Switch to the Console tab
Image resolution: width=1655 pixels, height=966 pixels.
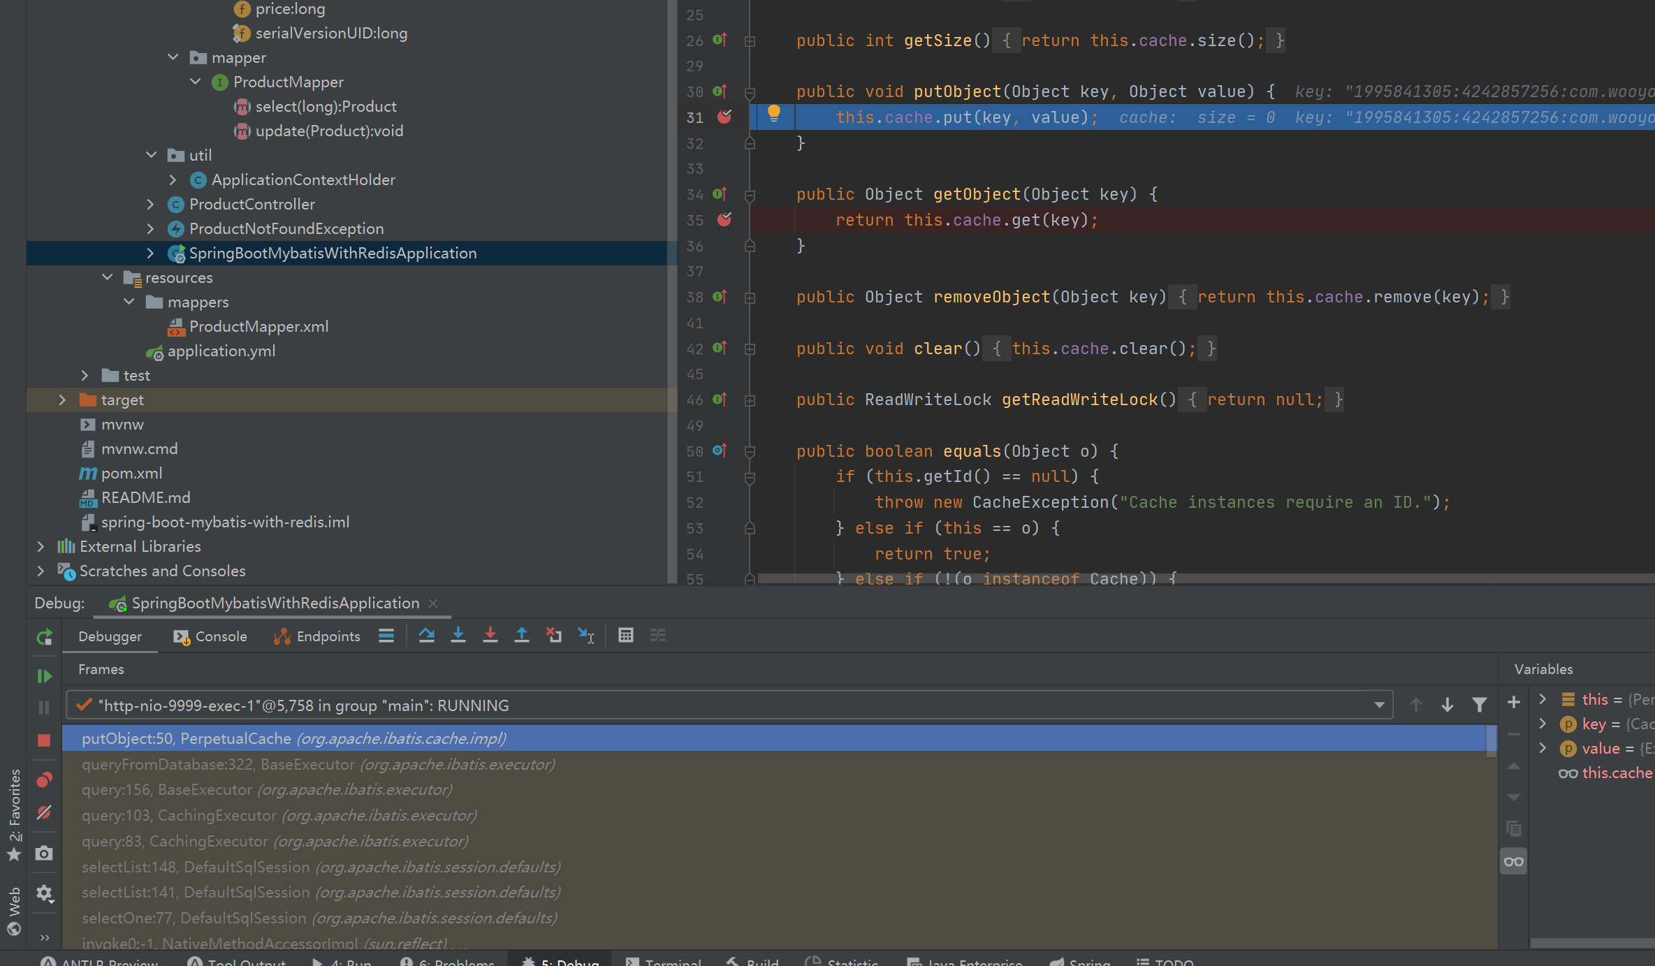210,636
